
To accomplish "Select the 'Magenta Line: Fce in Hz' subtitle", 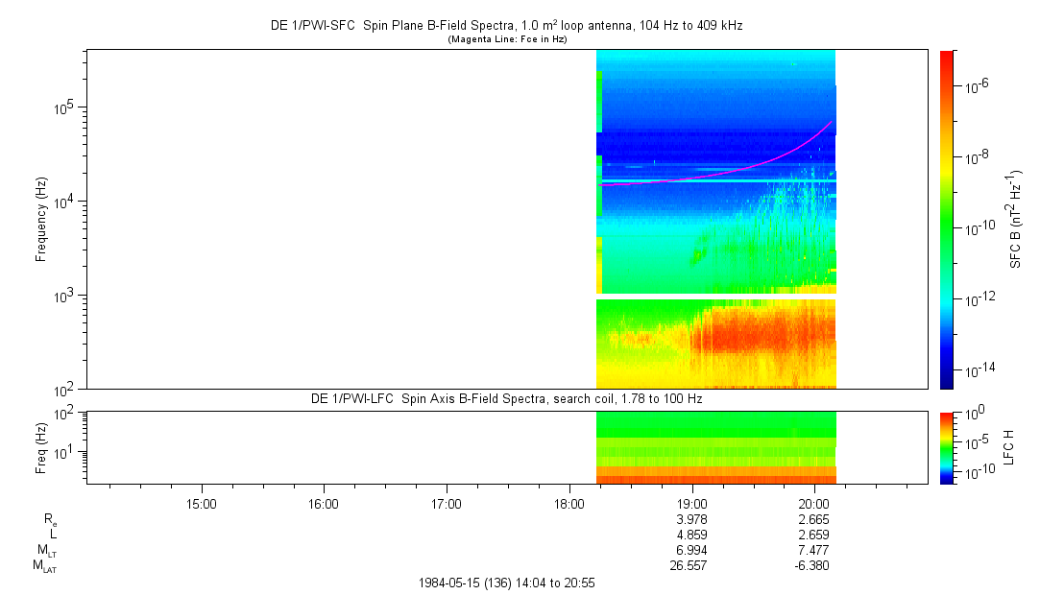I will [x=506, y=39].
